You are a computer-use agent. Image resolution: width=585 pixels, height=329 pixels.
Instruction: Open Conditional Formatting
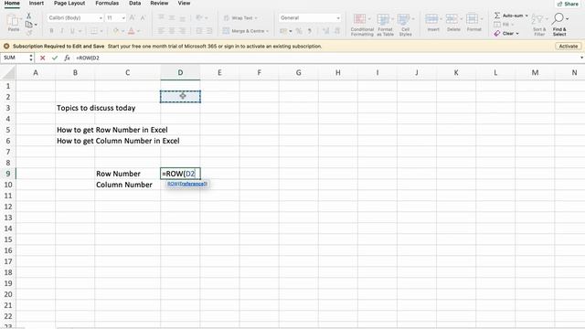(x=362, y=25)
